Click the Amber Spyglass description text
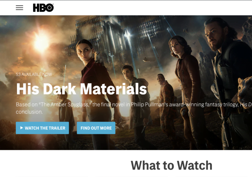 click(x=134, y=108)
